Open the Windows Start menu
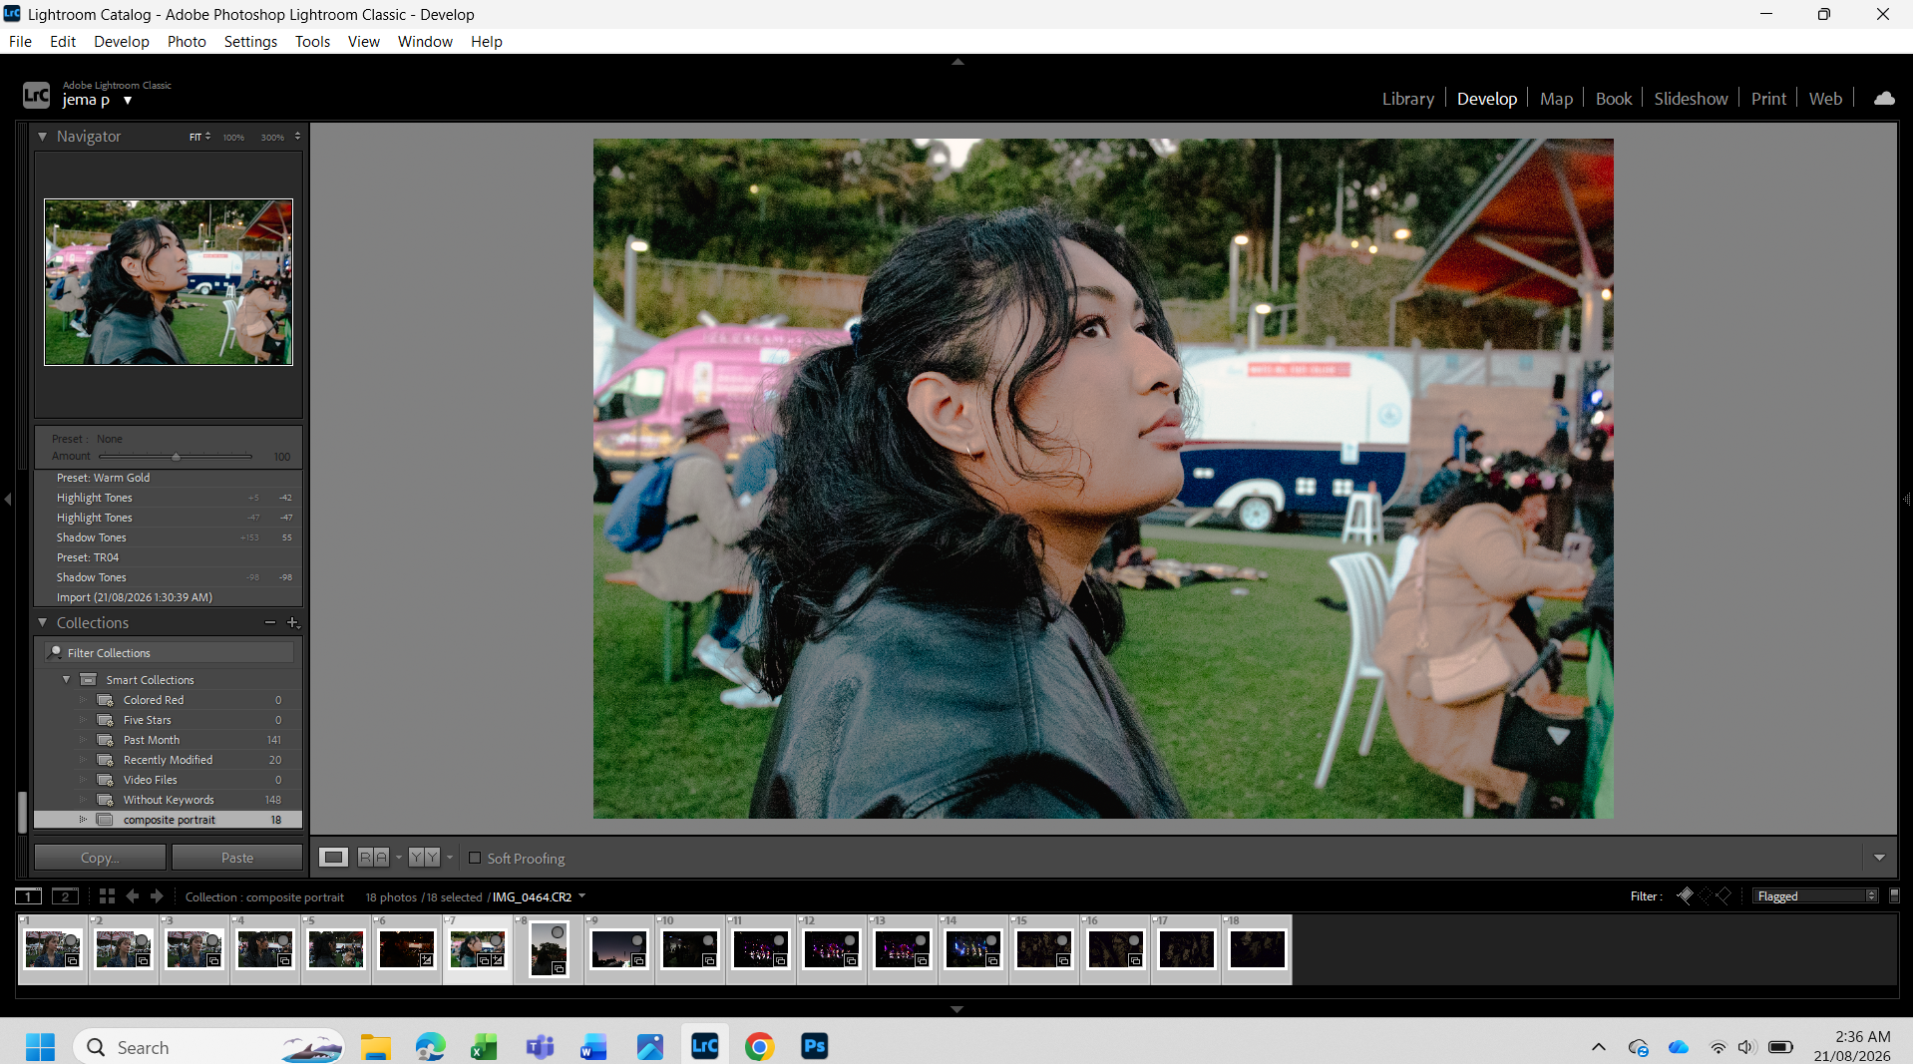Image resolution: width=1913 pixels, height=1064 pixels. click(41, 1046)
